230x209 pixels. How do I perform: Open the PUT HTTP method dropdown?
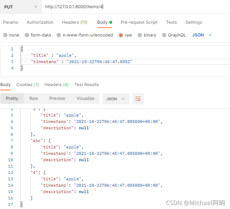coord(21,7)
